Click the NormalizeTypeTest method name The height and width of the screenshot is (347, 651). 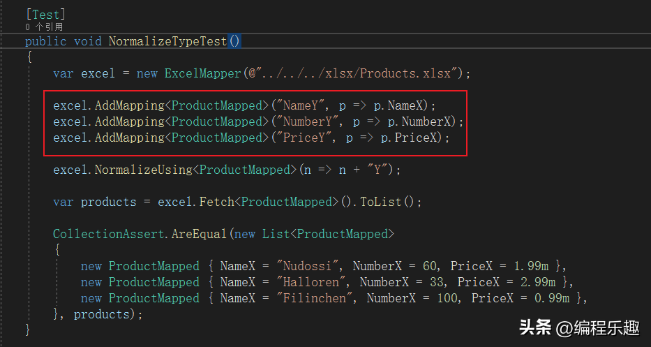(x=167, y=42)
